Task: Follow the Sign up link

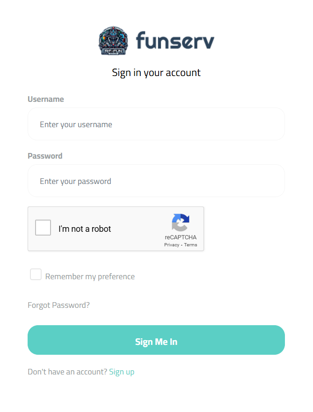Action: pyautogui.click(x=122, y=372)
